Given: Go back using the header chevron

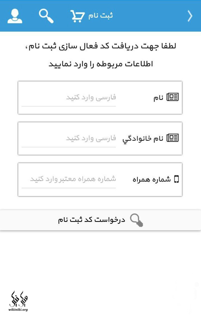Looking at the screenshot, I should tap(190, 16).
